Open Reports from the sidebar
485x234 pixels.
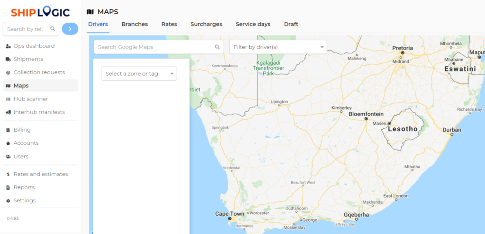(x=24, y=188)
